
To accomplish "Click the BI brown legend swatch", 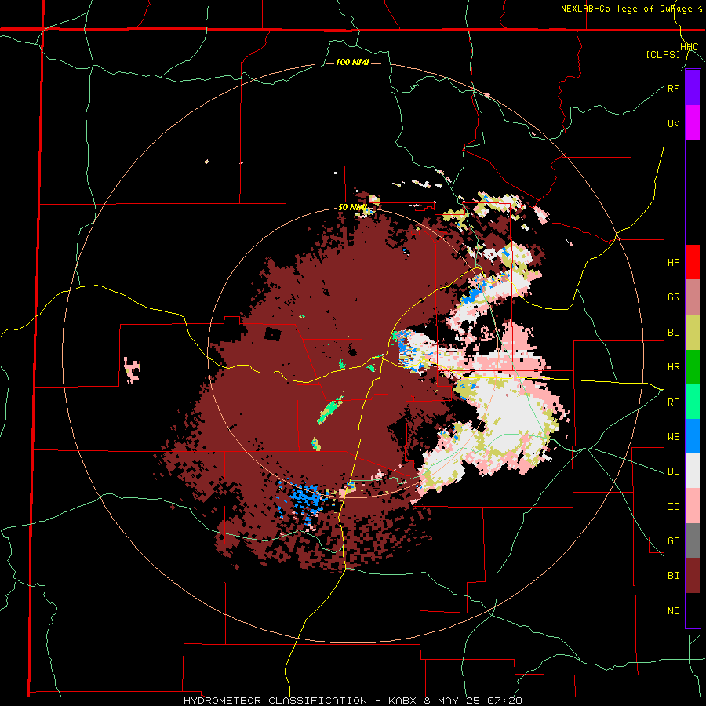I will click(x=693, y=576).
